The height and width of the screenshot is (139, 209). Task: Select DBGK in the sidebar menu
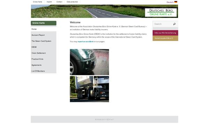[34, 47]
